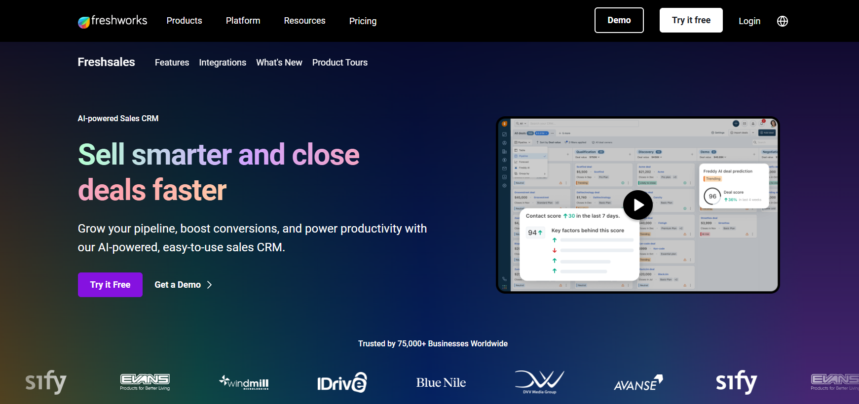Image resolution: width=859 pixels, height=404 pixels.
Task: Click the purple Try it Free button
Action: click(110, 285)
